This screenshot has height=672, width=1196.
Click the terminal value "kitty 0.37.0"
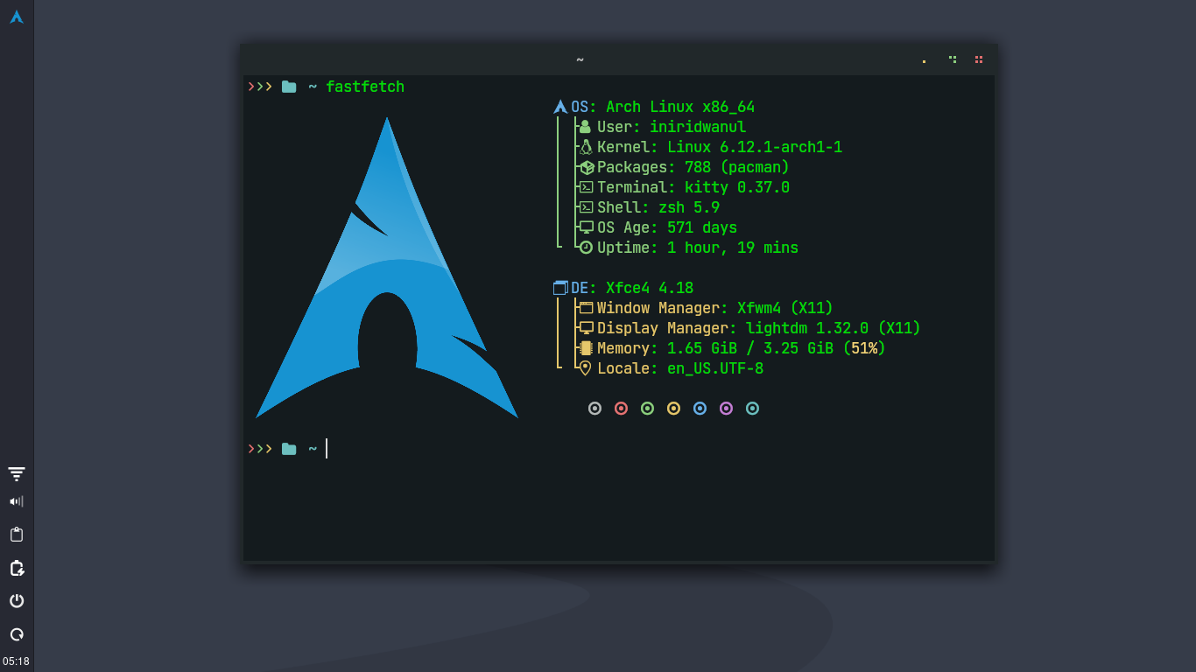pyautogui.click(x=737, y=187)
